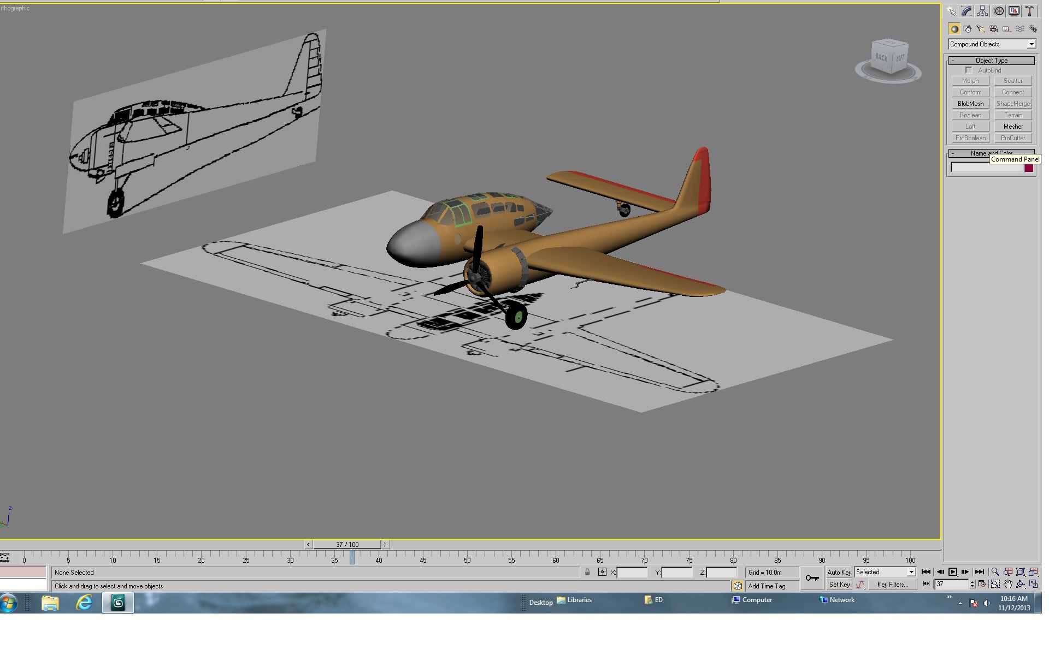Open the Utilities hammer panel
The height and width of the screenshot is (655, 1049).
click(1030, 11)
